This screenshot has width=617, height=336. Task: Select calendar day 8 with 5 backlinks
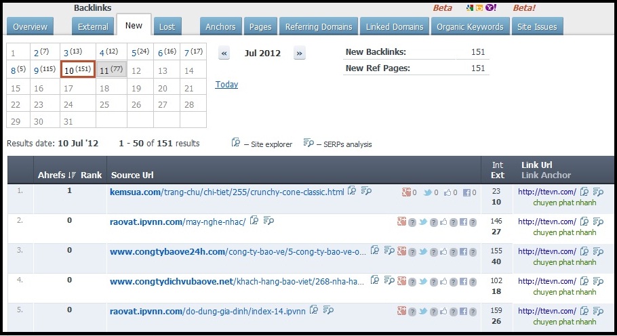tap(18, 70)
